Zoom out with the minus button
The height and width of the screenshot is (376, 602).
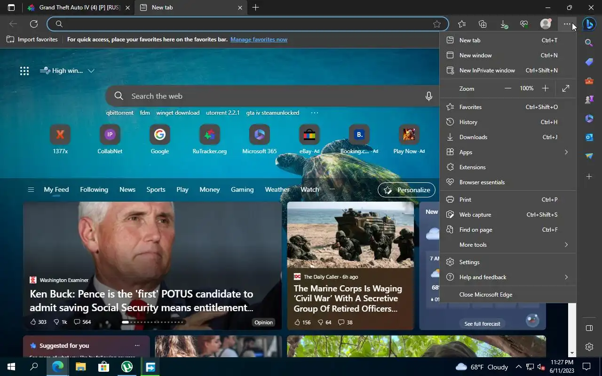(x=508, y=88)
